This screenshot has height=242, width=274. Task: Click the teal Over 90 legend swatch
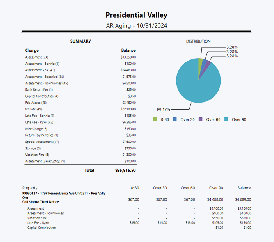(226, 119)
